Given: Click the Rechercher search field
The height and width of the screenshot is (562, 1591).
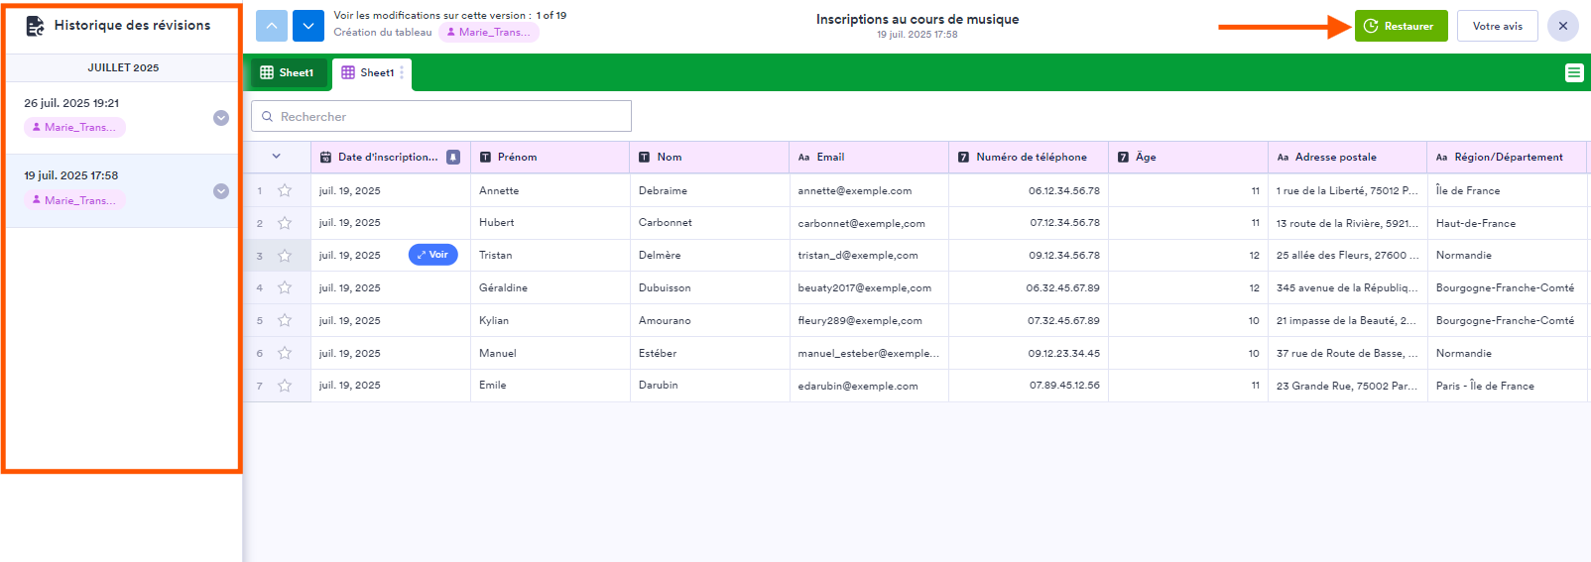Looking at the screenshot, I should [441, 116].
